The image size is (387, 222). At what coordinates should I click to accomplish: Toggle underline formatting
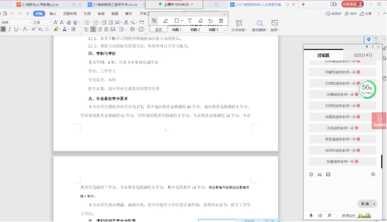click(x=16, y=30)
